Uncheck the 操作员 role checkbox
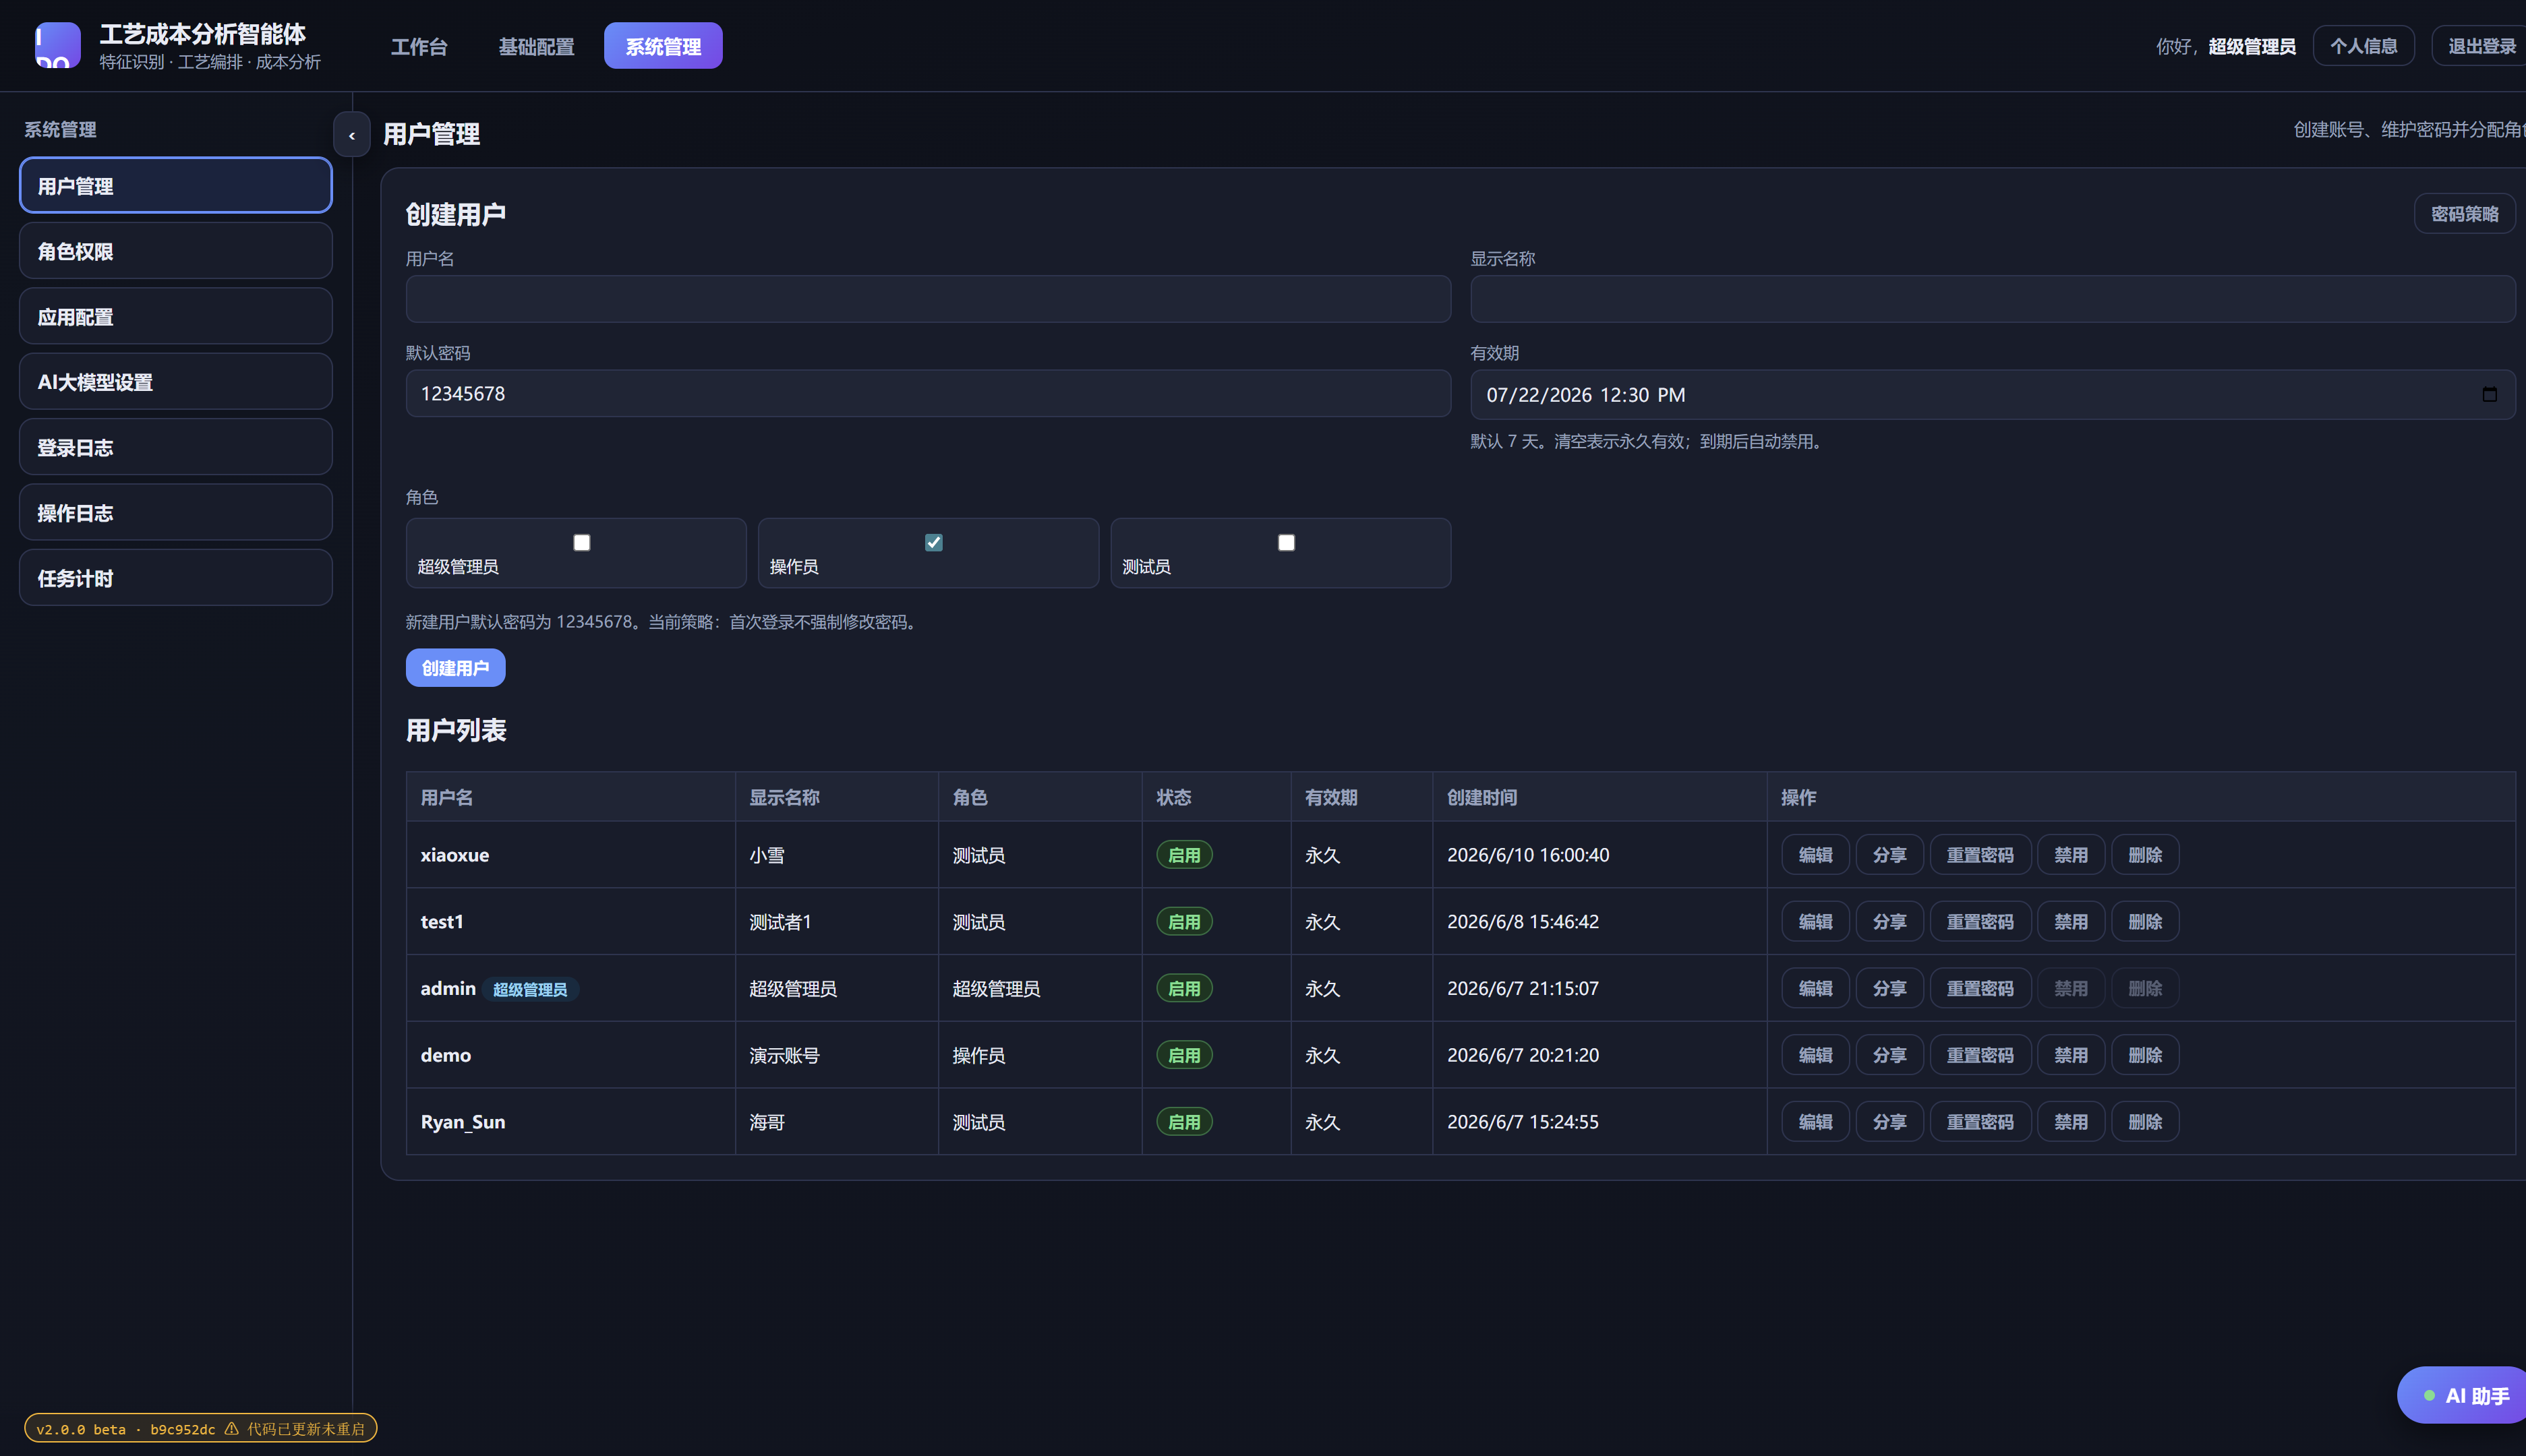 933,542
